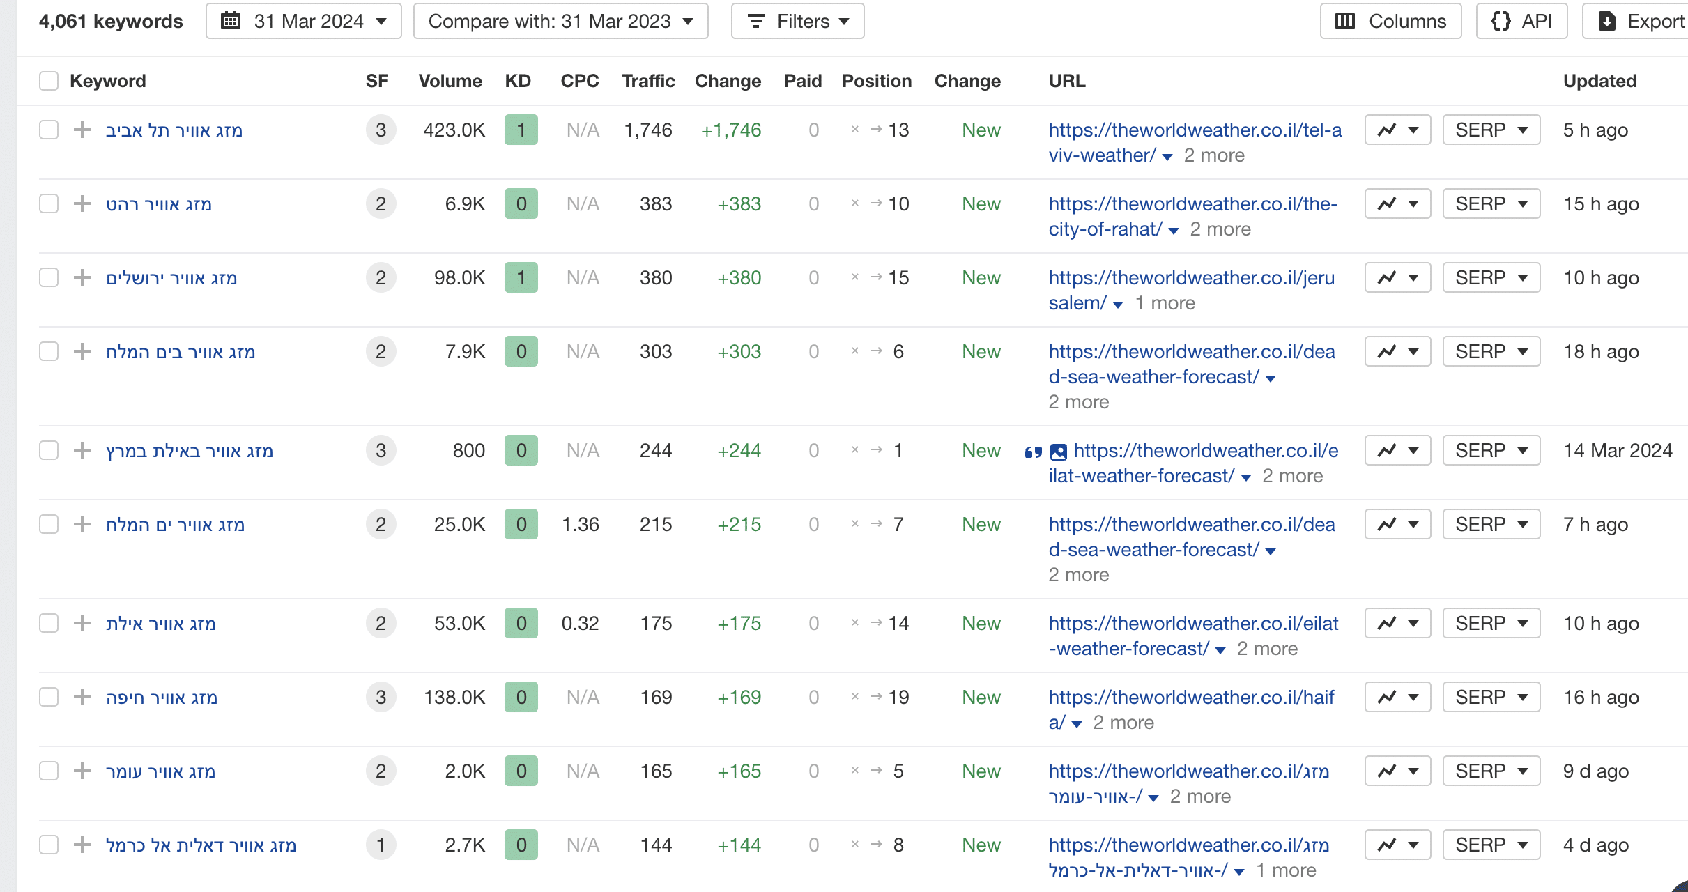This screenshot has width=1688, height=892.
Task: Click KD badge 0 in חיפה row
Action: (x=521, y=697)
